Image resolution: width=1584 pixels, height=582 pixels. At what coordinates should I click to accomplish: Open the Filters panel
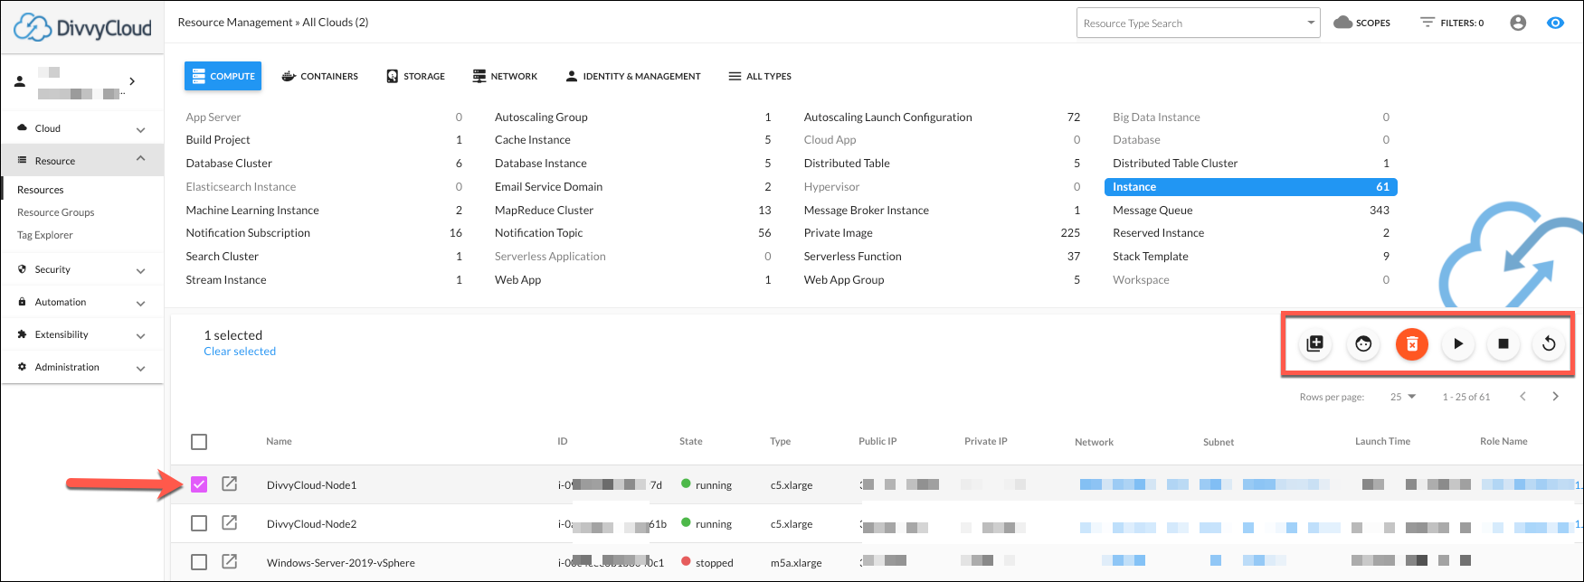point(1452,23)
